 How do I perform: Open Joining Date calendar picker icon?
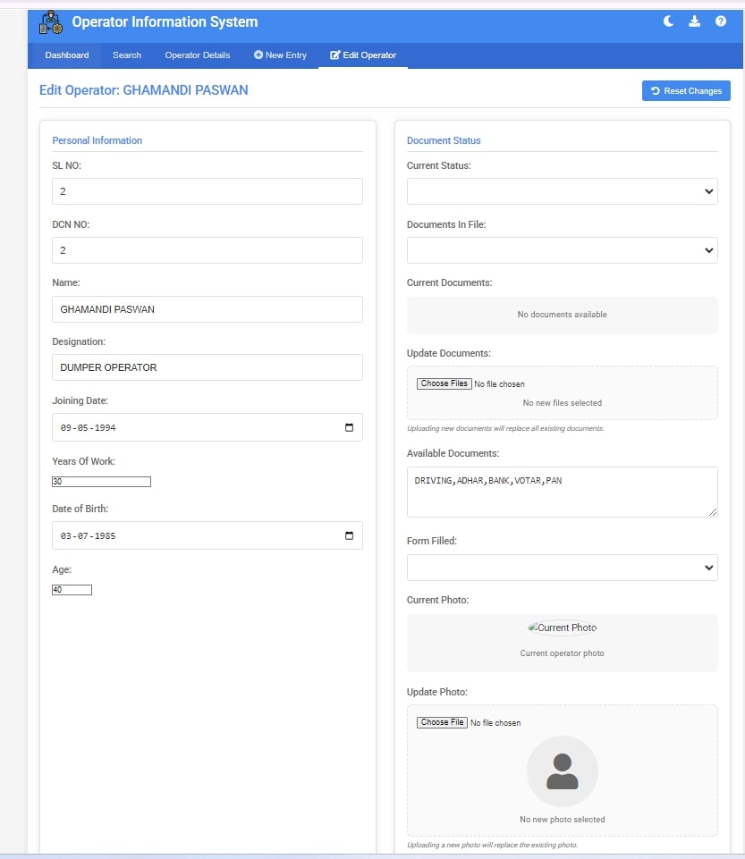click(349, 427)
